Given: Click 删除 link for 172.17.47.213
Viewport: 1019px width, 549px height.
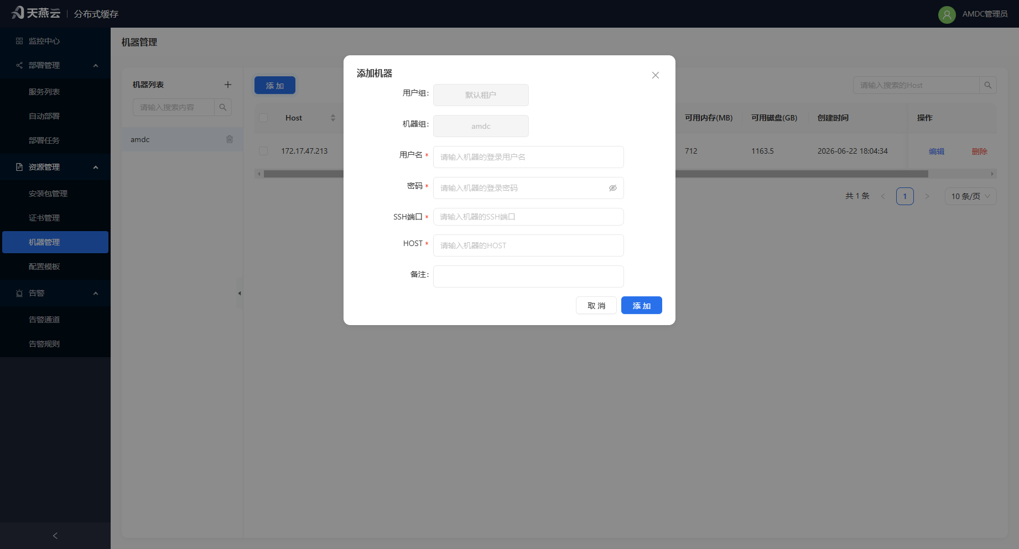Looking at the screenshot, I should [980, 151].
